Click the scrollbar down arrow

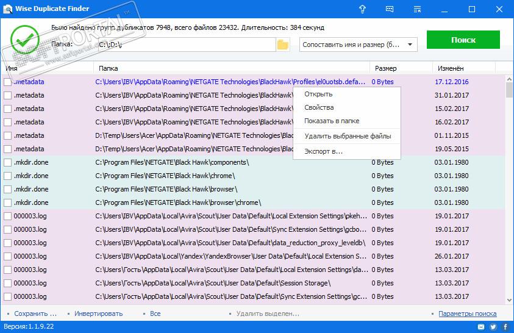[509, 300]
